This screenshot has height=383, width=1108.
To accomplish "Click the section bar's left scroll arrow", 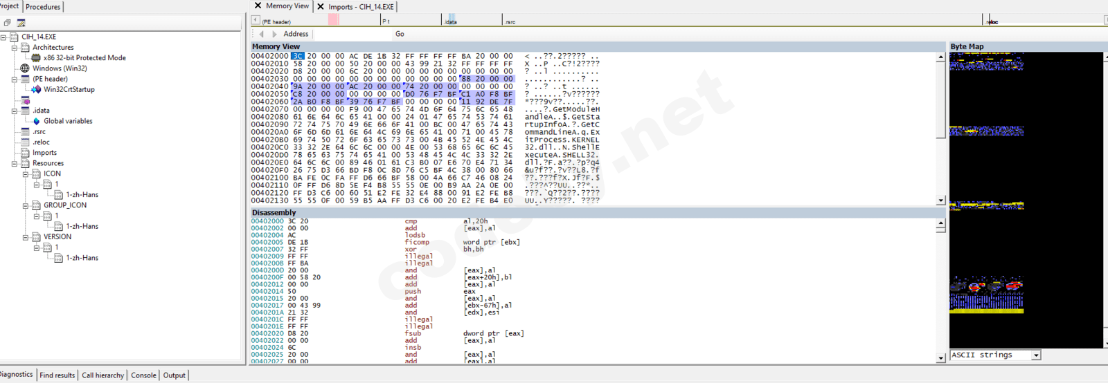I will pos(256,21).
